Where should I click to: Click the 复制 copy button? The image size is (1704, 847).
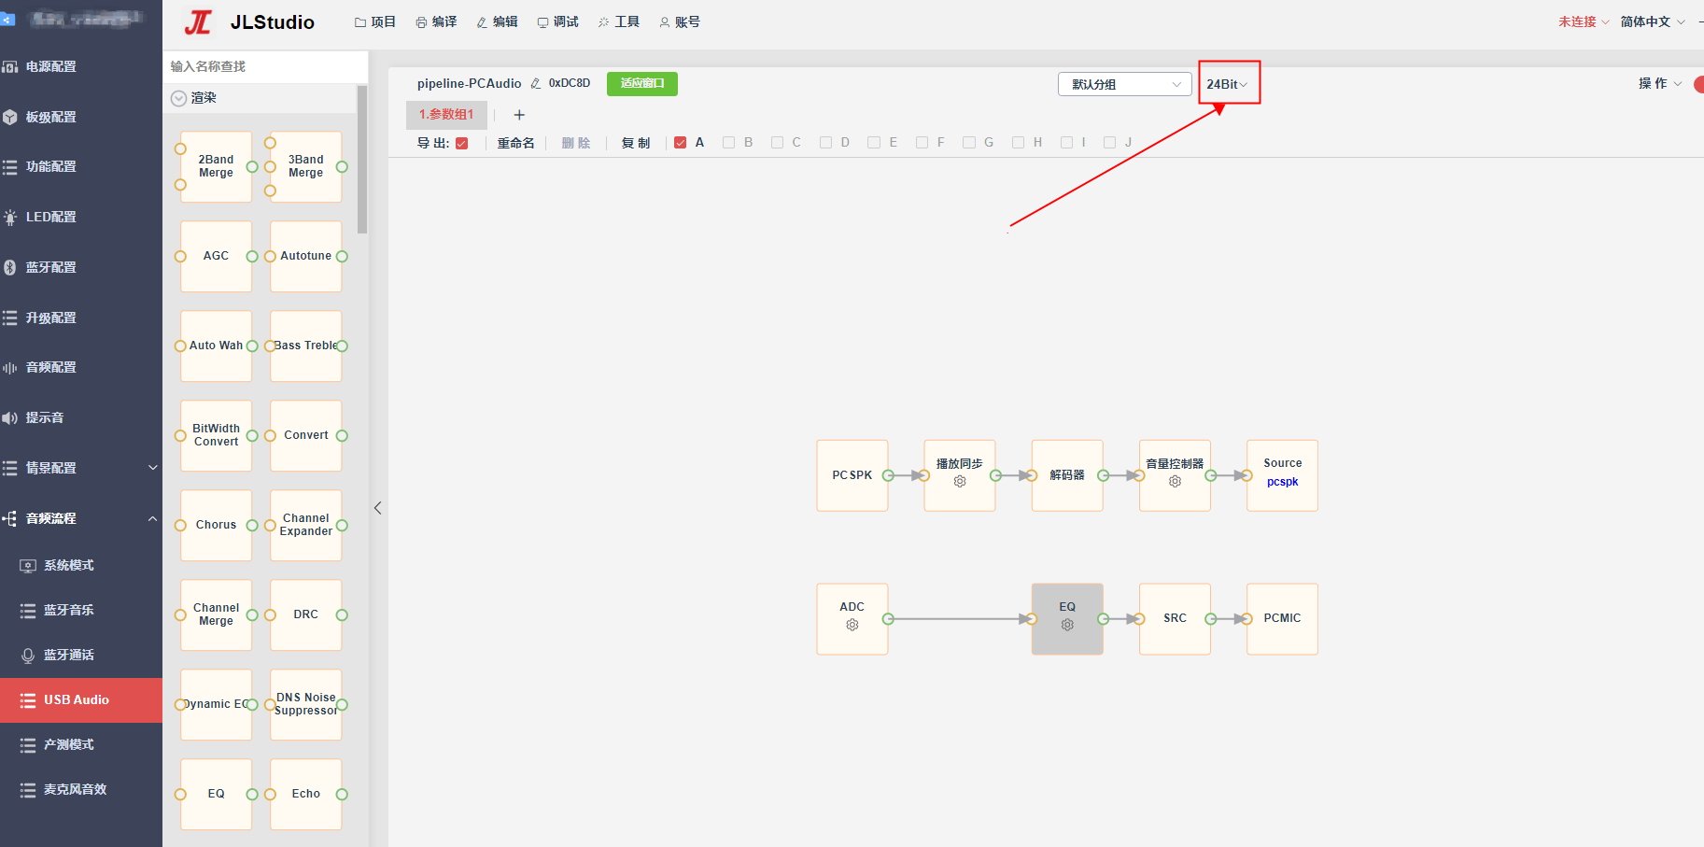pyautogui.click(x=636, y=143)
